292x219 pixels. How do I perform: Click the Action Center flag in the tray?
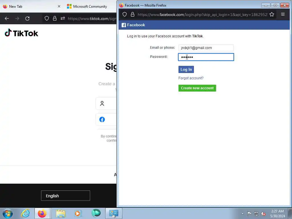[x=249, y=213]
